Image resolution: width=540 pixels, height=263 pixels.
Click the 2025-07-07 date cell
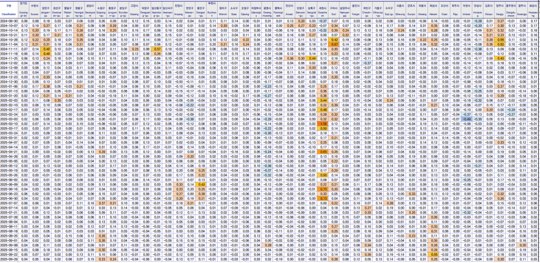tap(8, 203)
